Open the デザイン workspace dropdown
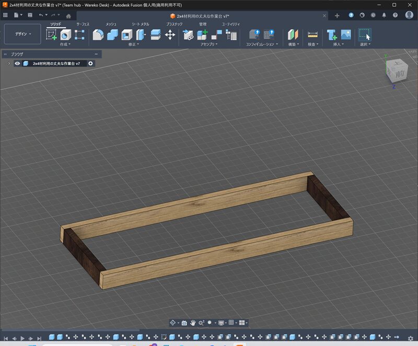418x346 pixels. (22, 34)
